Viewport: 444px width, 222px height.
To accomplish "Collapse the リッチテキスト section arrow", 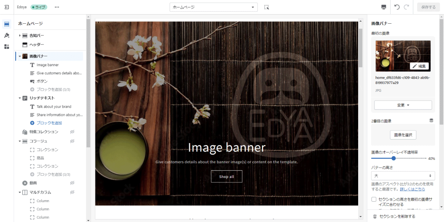I will (x=20, y=98).
